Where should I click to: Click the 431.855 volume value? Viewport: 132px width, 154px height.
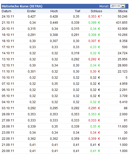click(x=122, y=23)
